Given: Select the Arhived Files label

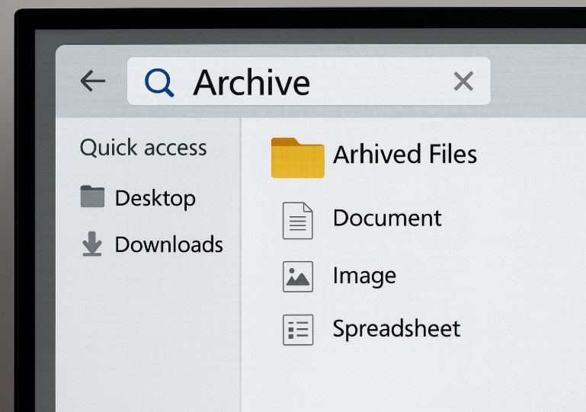Looking at the screenshot, I should coord(405,155).
